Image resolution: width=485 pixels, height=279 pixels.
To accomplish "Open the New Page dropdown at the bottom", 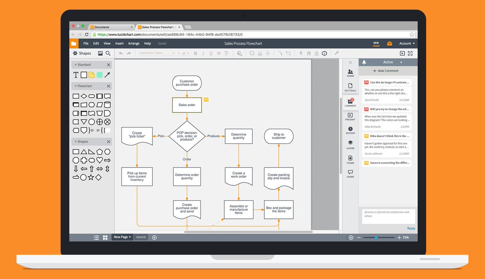I will 122,237.
